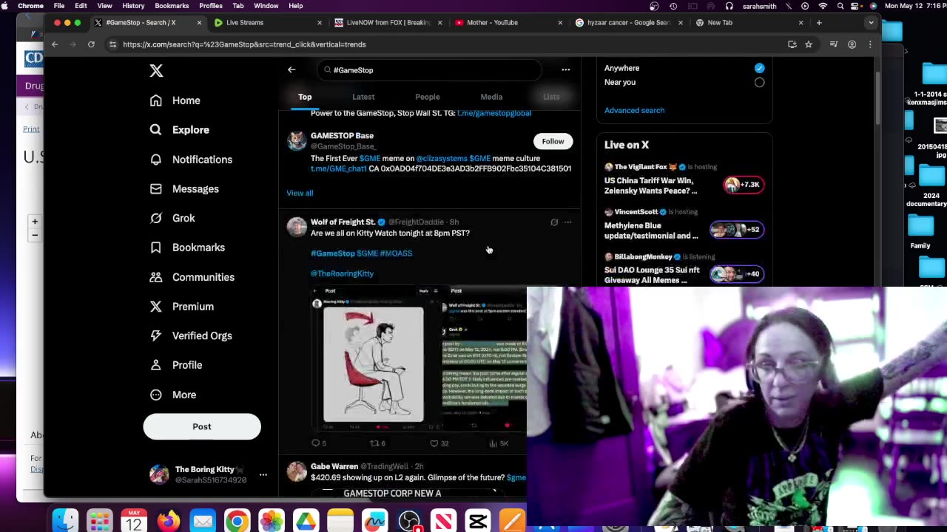Image resolution: width=947 pixels, height=532 pixels.
Task: Open Advanced search link
Action: (634, 110)
